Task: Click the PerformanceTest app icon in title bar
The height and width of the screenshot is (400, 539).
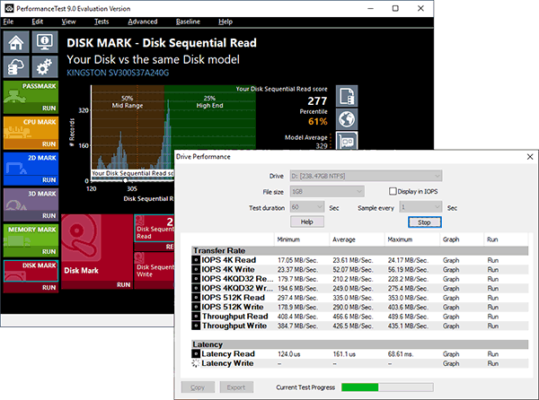Action: 9,8
